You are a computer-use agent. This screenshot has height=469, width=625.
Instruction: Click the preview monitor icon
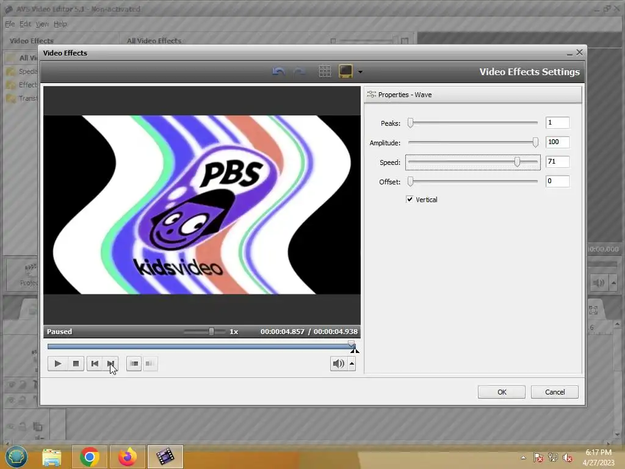(x=345, y=71)
